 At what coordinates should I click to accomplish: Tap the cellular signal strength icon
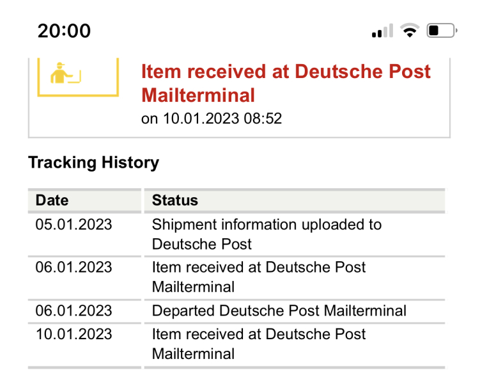(x=382, y=31)
